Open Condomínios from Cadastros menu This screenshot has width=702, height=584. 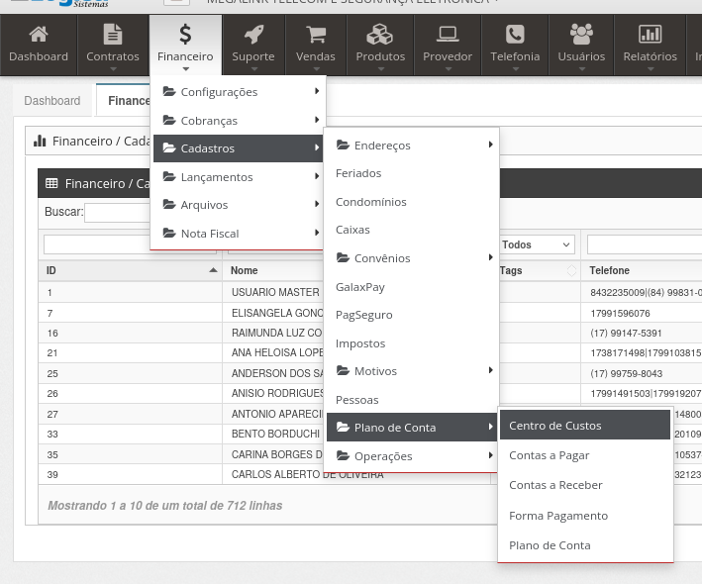pyautogui.click(x=371, y=202)
